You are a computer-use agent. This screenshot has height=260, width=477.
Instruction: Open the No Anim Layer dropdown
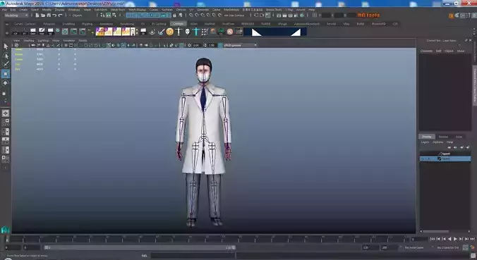[x=414, y=247]
